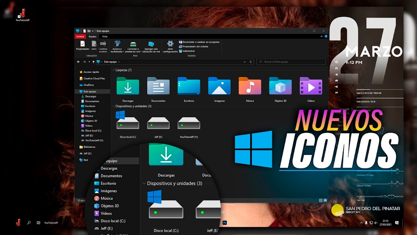This screenshot has height=235, width=417.
Task: Select Creative Cloud Files in navigation pane
Action: click(92, 78)
